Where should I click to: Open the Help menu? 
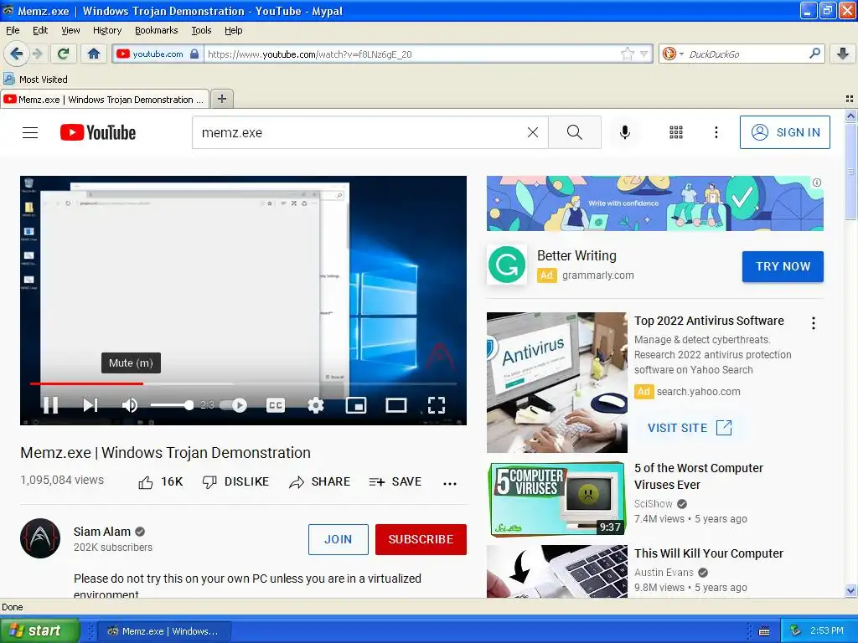[234, 30]
